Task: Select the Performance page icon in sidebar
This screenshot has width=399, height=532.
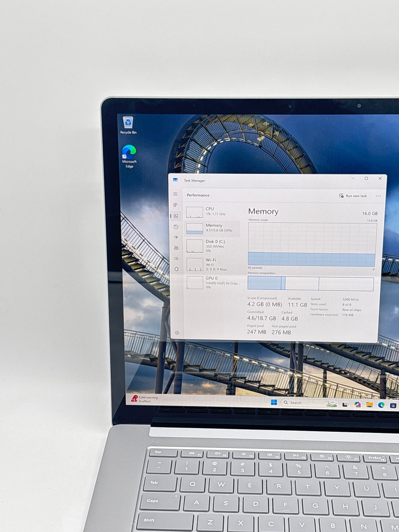Action: [176, 216]
